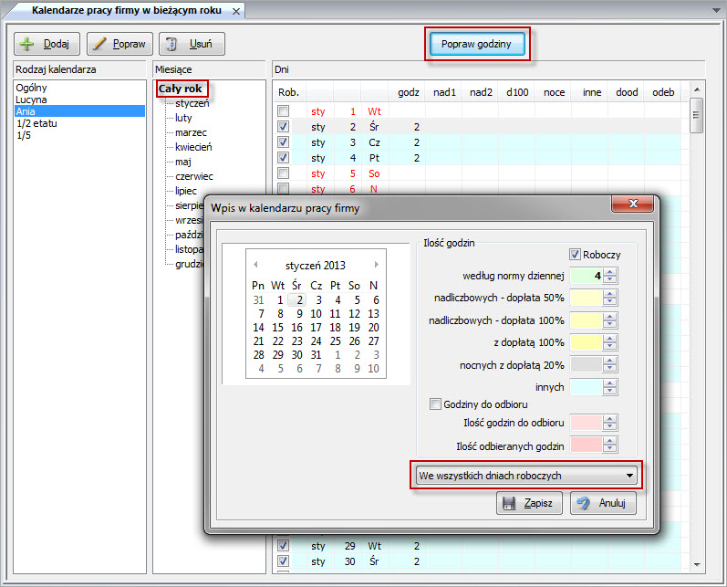
Task: Click the styczeń 2013 calendar header
Action: 316,266
